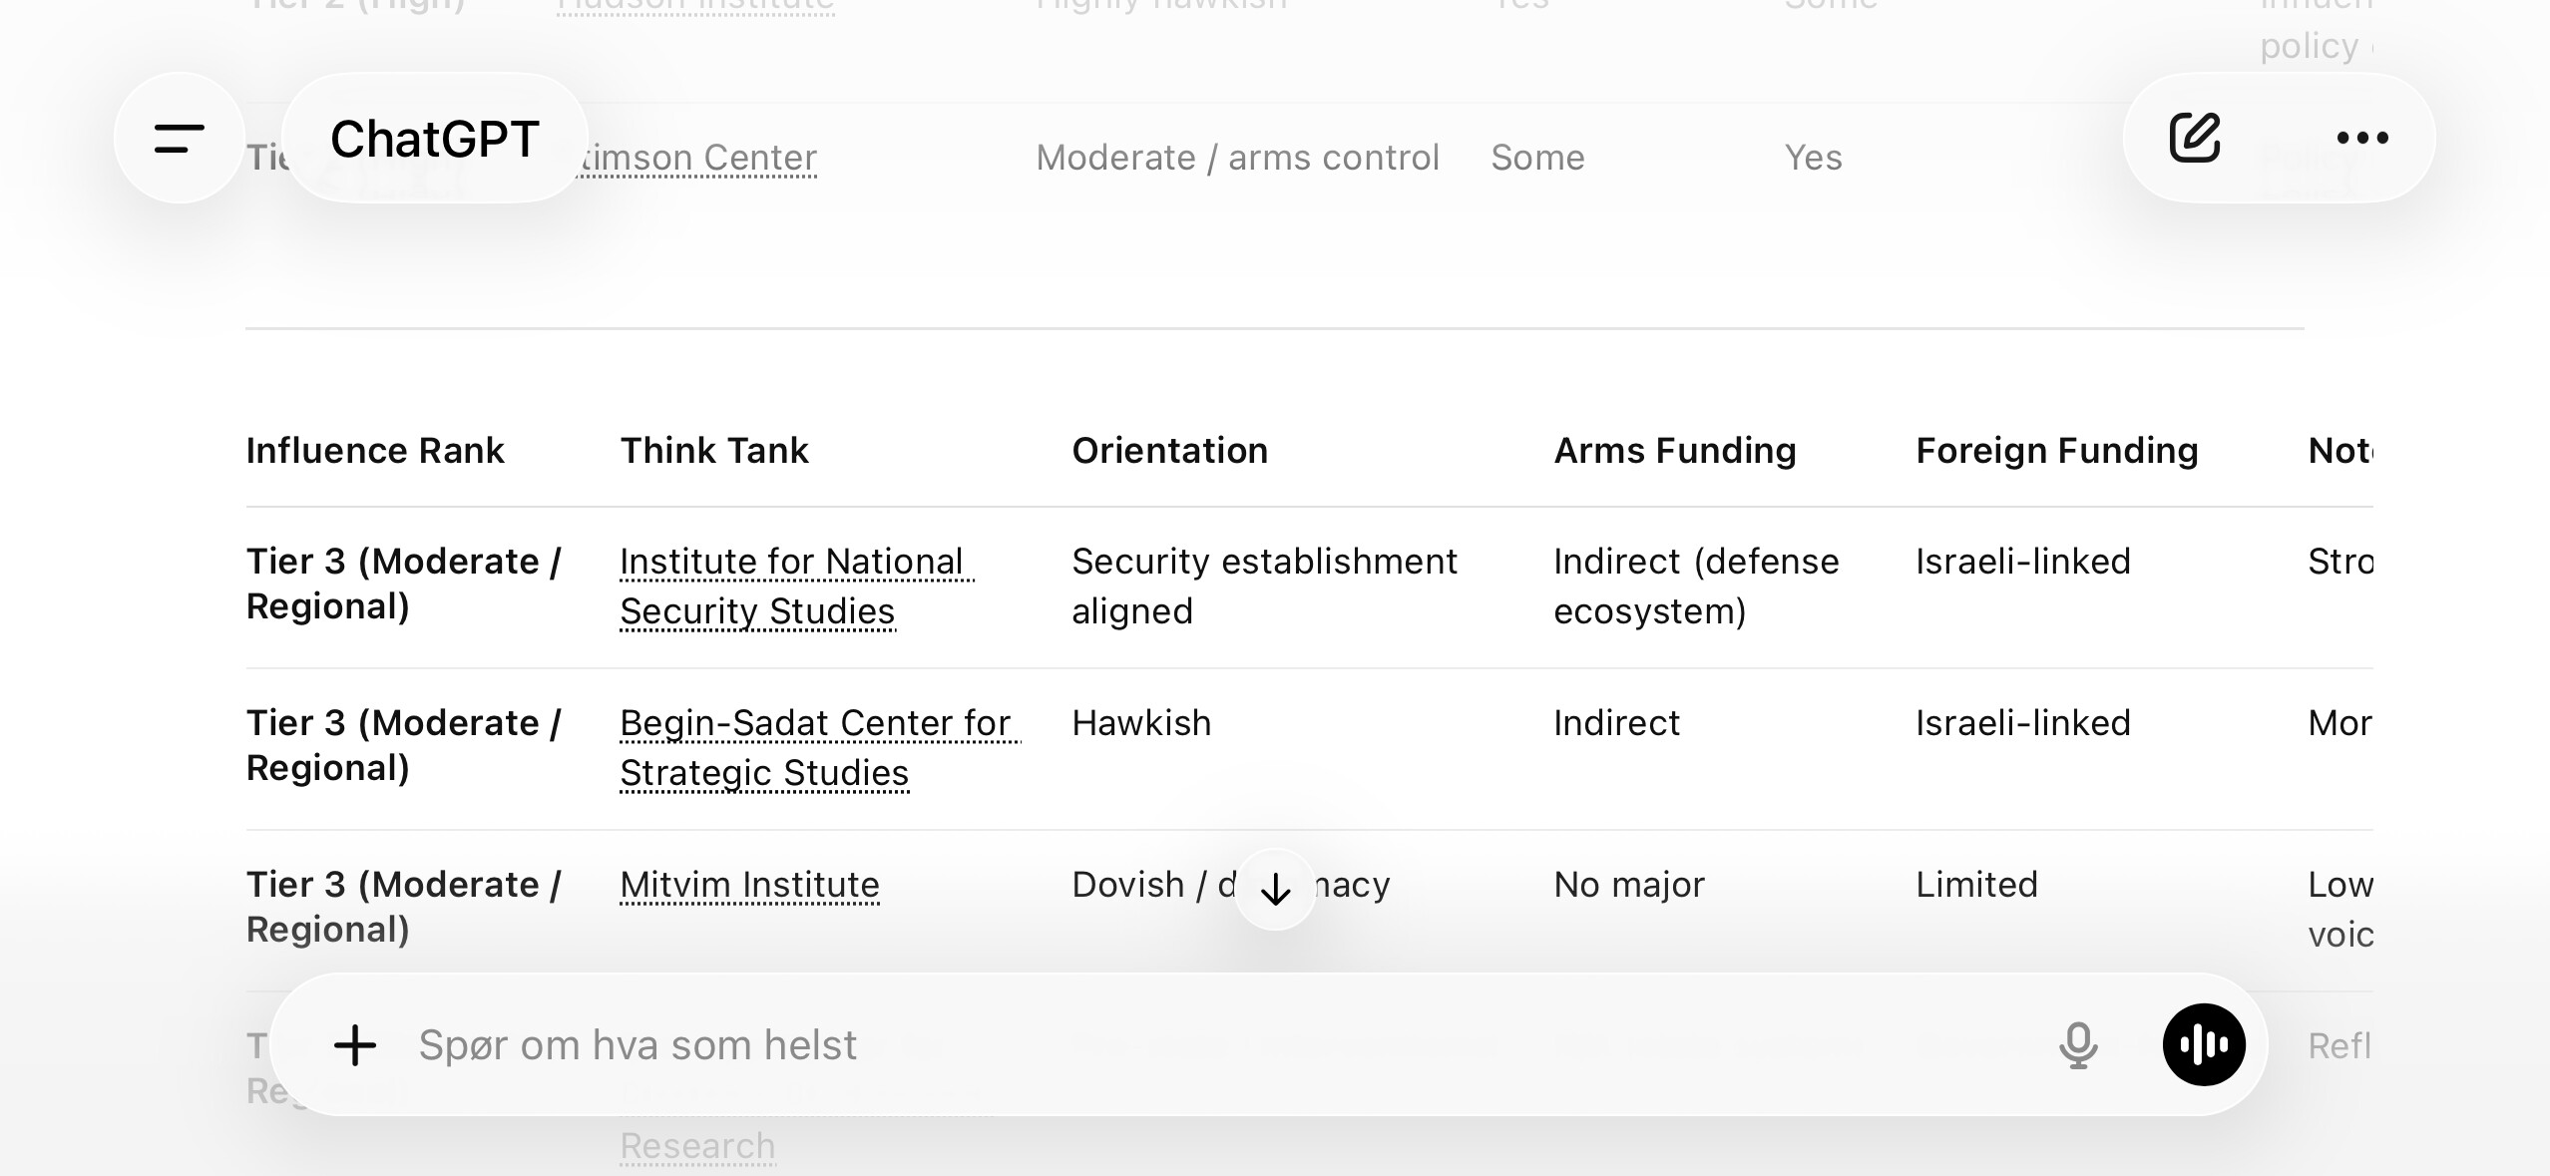Viewport: 2550px width, 1176px height.
Task: Start a new chat with compose icon
Action: (x=2195, y=138)
